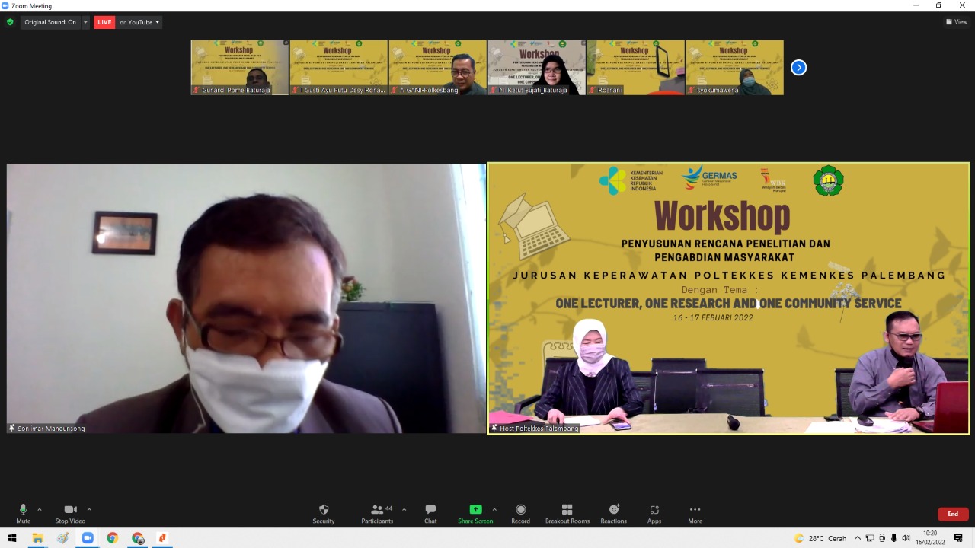Viewport: 975px width, 548px height.
Task: Open the View layout menu
Action: [x=956, y=22]
